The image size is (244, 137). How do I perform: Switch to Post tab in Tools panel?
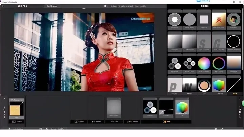[235, 94]
